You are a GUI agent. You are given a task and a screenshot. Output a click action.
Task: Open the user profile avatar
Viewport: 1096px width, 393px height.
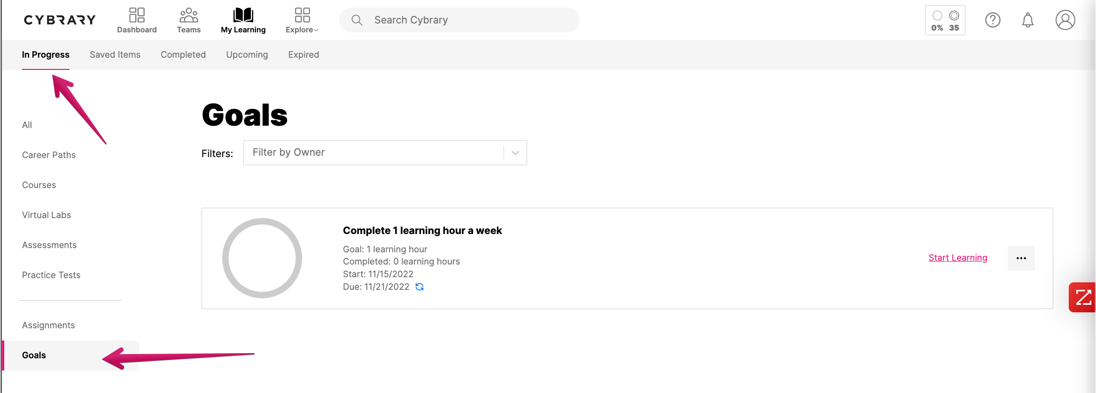click(1065, 20)
